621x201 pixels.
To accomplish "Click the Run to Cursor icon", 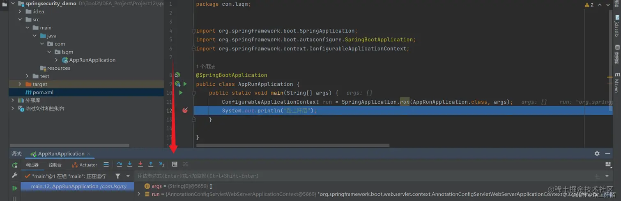I will click(162, 164).
